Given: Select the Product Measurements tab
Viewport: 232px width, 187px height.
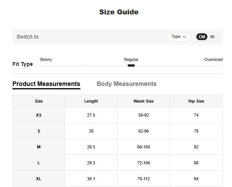Looking at the screenshot, I should [46, 84].
